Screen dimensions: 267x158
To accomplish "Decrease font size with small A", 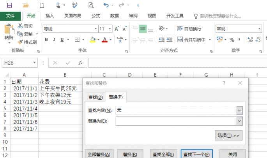I will [x=125, y=29].
